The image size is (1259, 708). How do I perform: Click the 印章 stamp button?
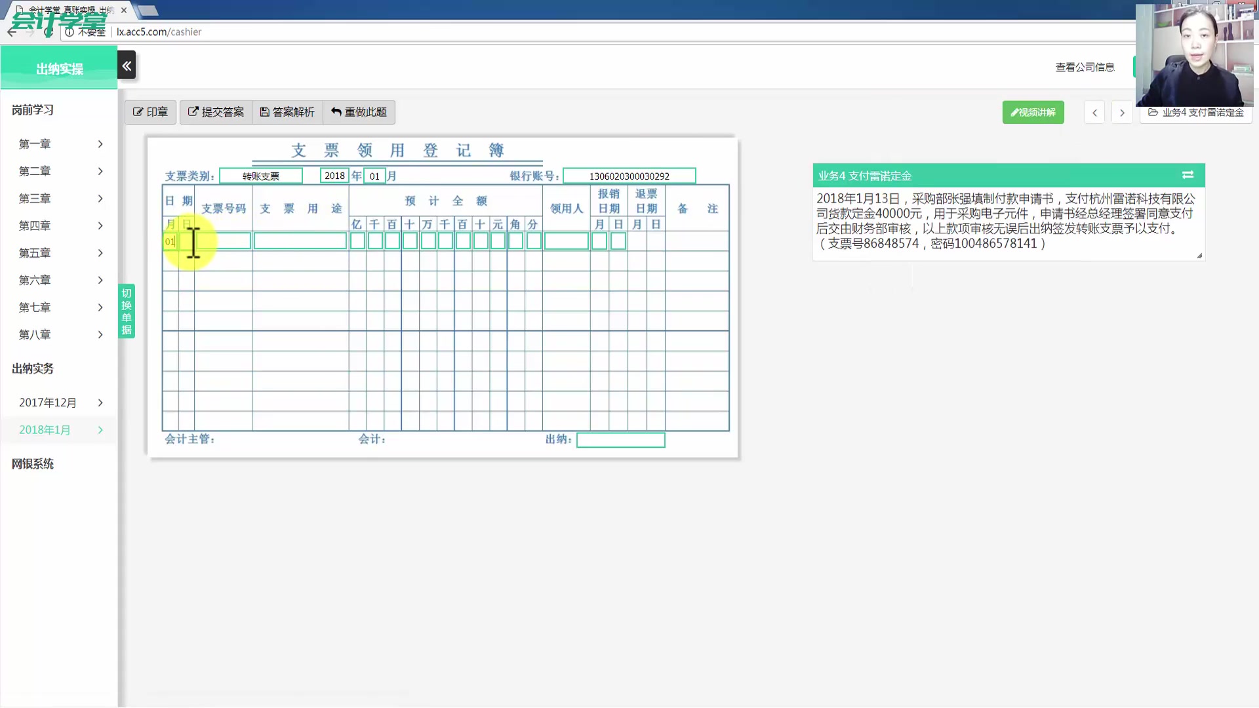pyautogui.click(x=150, y=112)
